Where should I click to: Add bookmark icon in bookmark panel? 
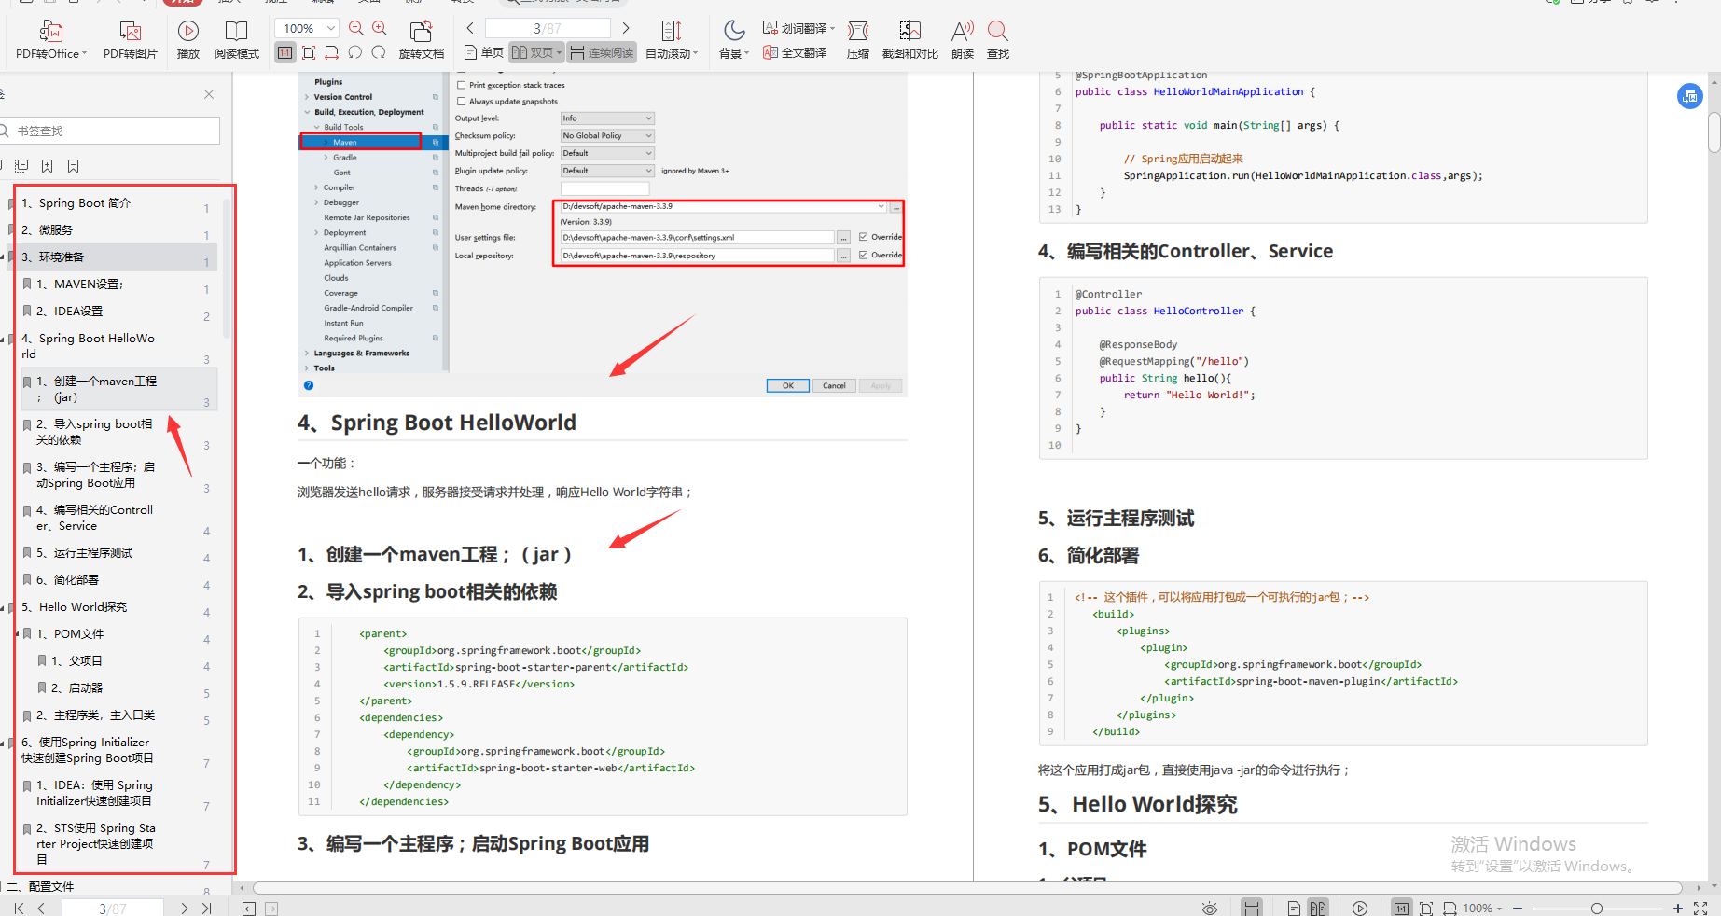(47, 166)
